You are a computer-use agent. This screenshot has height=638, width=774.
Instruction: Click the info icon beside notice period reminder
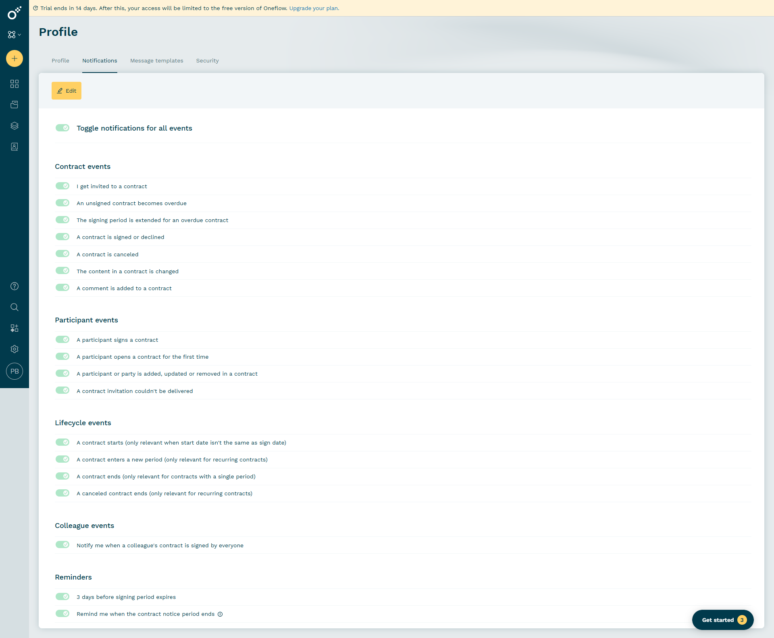(x=220, y=614)
